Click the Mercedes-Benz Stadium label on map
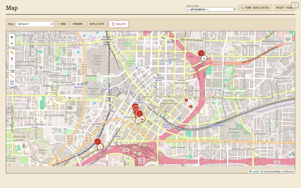Viewport: 301px width, 188px height. [93, 91]
